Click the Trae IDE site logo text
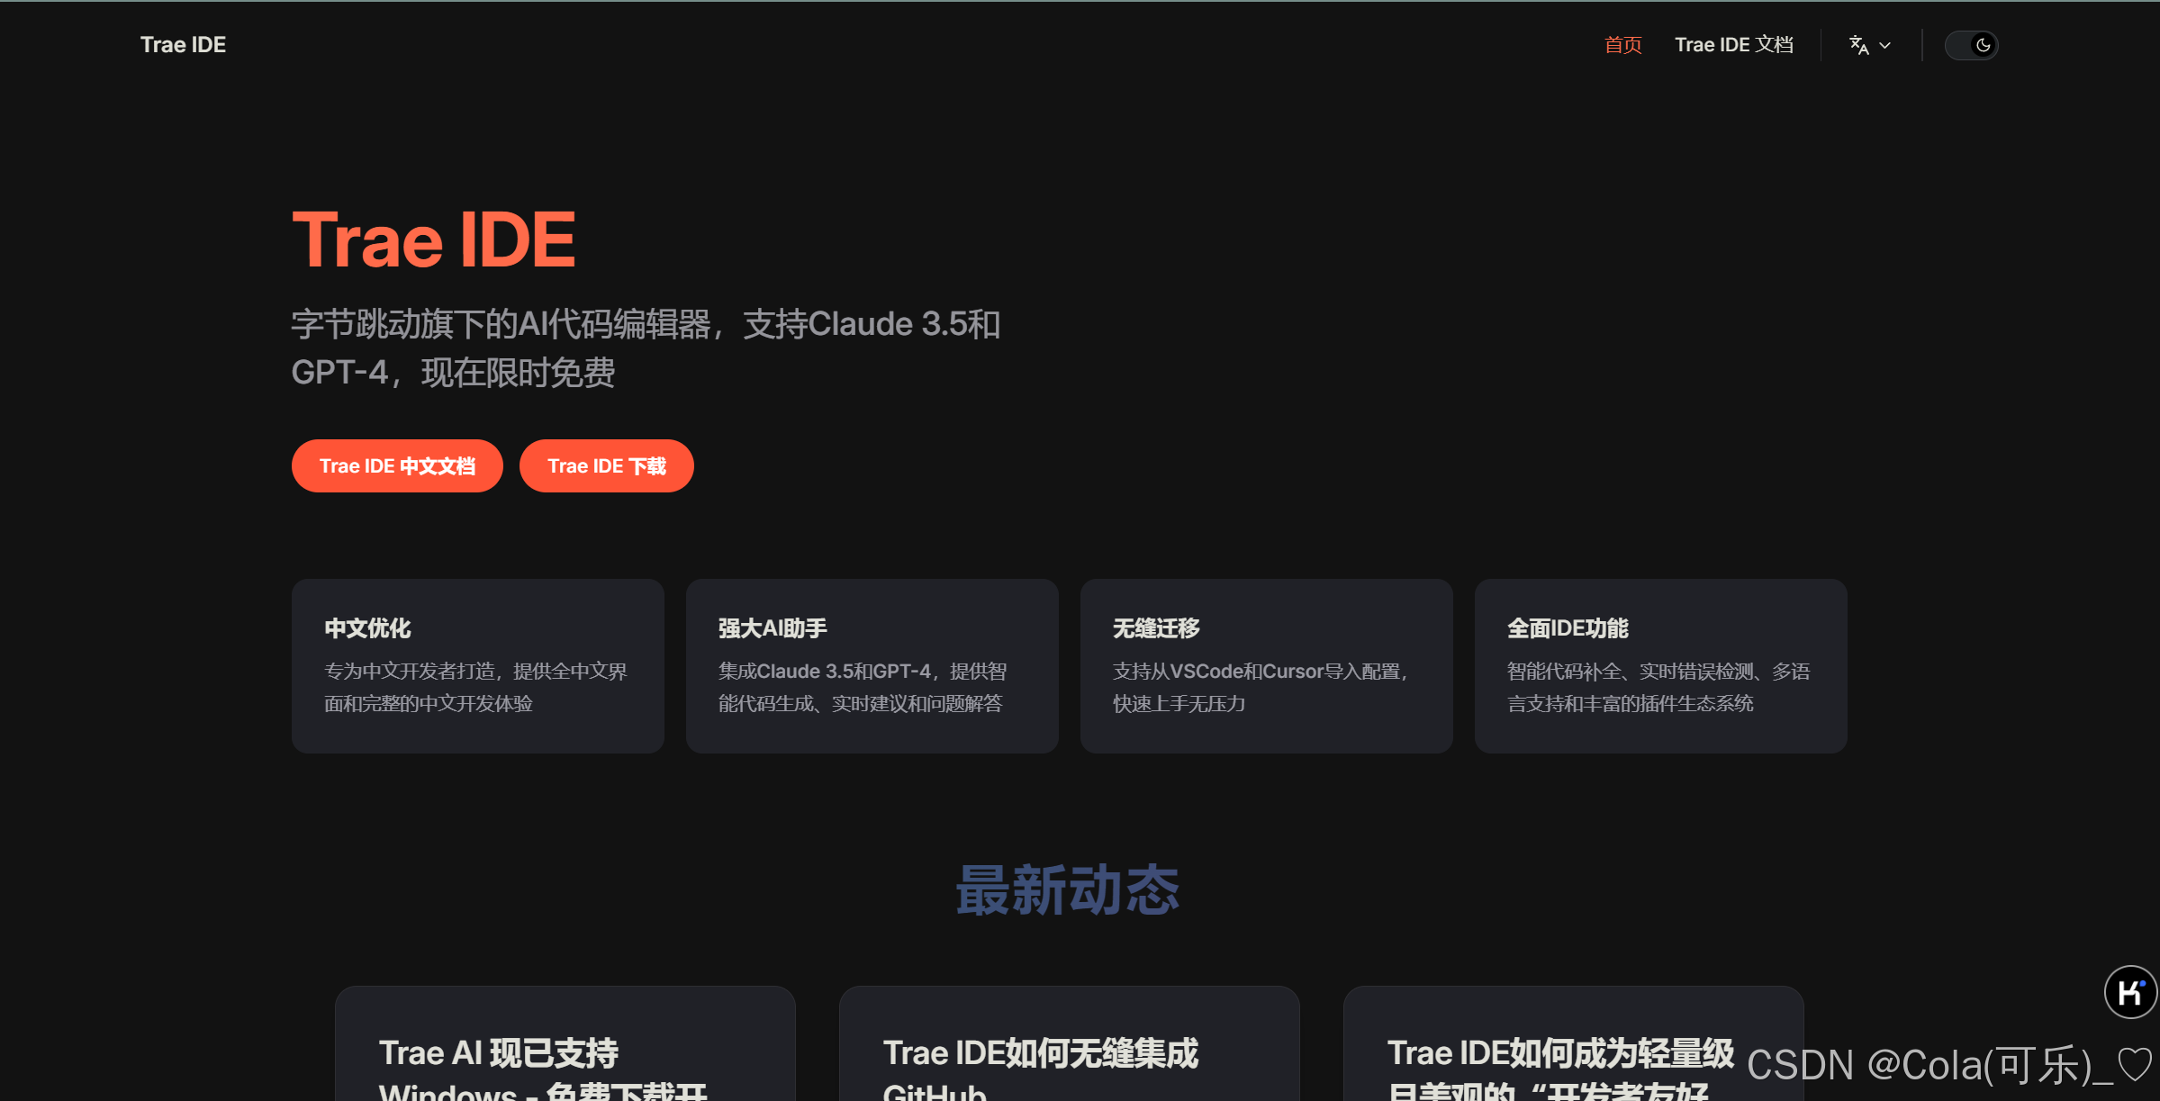Viewport: 2160px width, 1101px height. 183,45
